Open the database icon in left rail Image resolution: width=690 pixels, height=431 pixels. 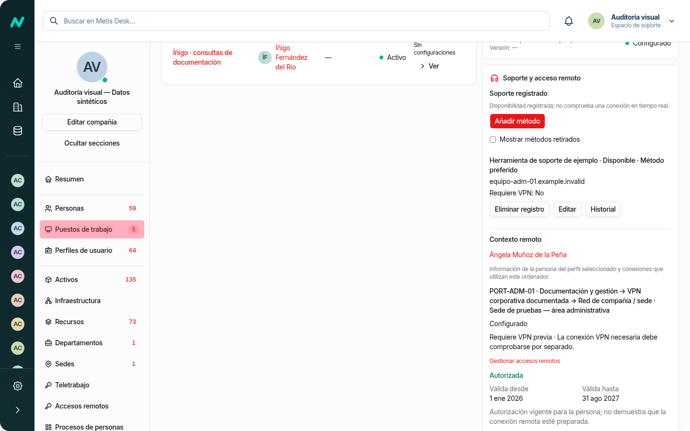tap(18, 131)
